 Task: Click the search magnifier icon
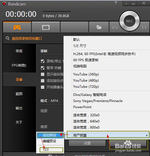8,38
